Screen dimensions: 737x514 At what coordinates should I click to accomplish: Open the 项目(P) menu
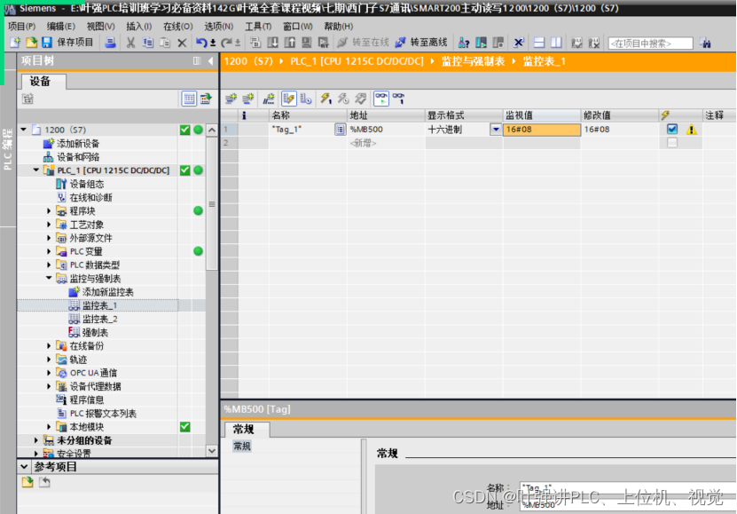(21, 27)
